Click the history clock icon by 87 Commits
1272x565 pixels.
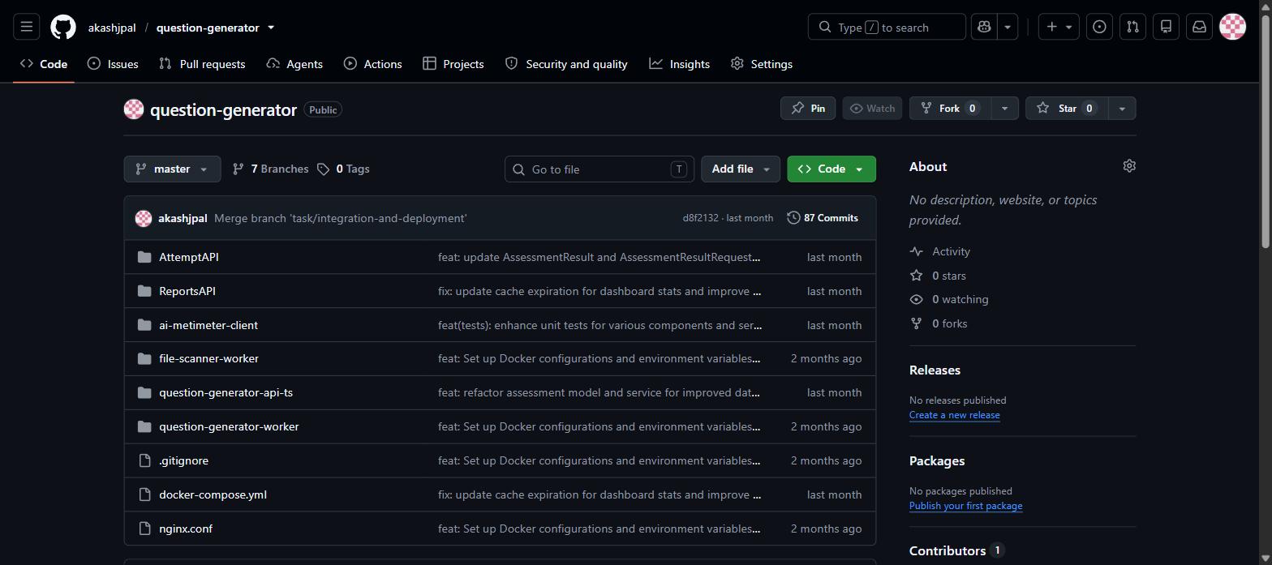(793, 217)
